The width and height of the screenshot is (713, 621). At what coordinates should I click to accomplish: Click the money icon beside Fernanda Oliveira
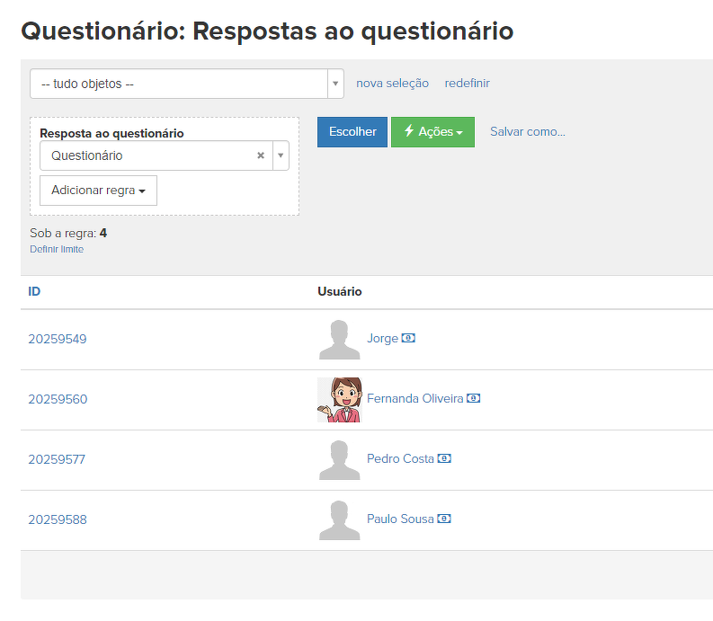(474, 398)
